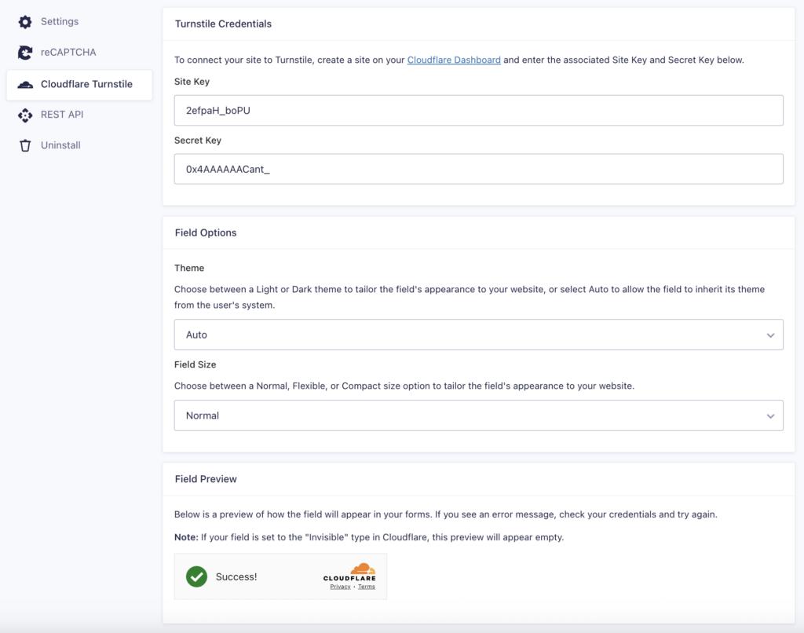The width and height of the screenshot is (804, 633).
Task: Expand the Theme selector chevron
Action: [x=770, y=335]
